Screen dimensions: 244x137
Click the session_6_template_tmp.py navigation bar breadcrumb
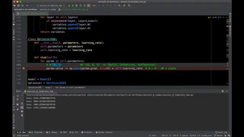coord(74,10)
